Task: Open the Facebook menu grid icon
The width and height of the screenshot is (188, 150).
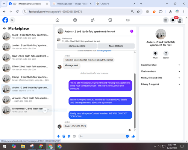Action: [166, 20]
